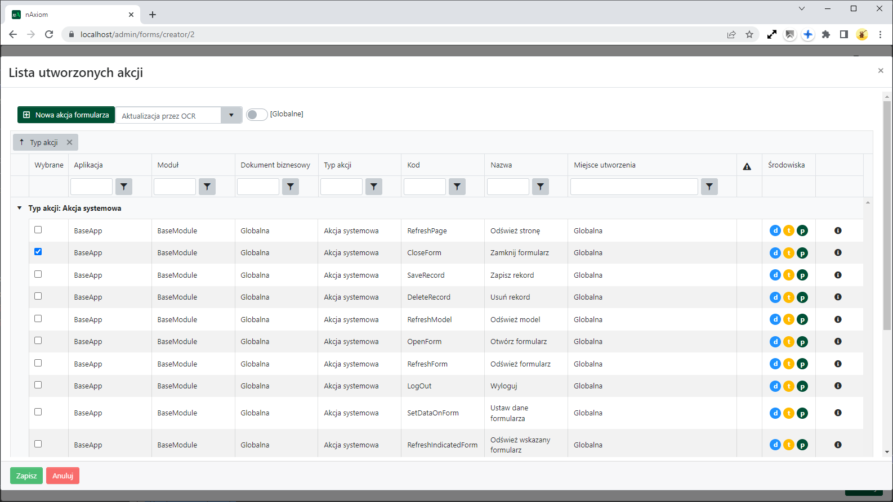Open filter menu for Kod column
Image resolution: width=893 pixels, height=502 pixels.
(x=457, y=187)
